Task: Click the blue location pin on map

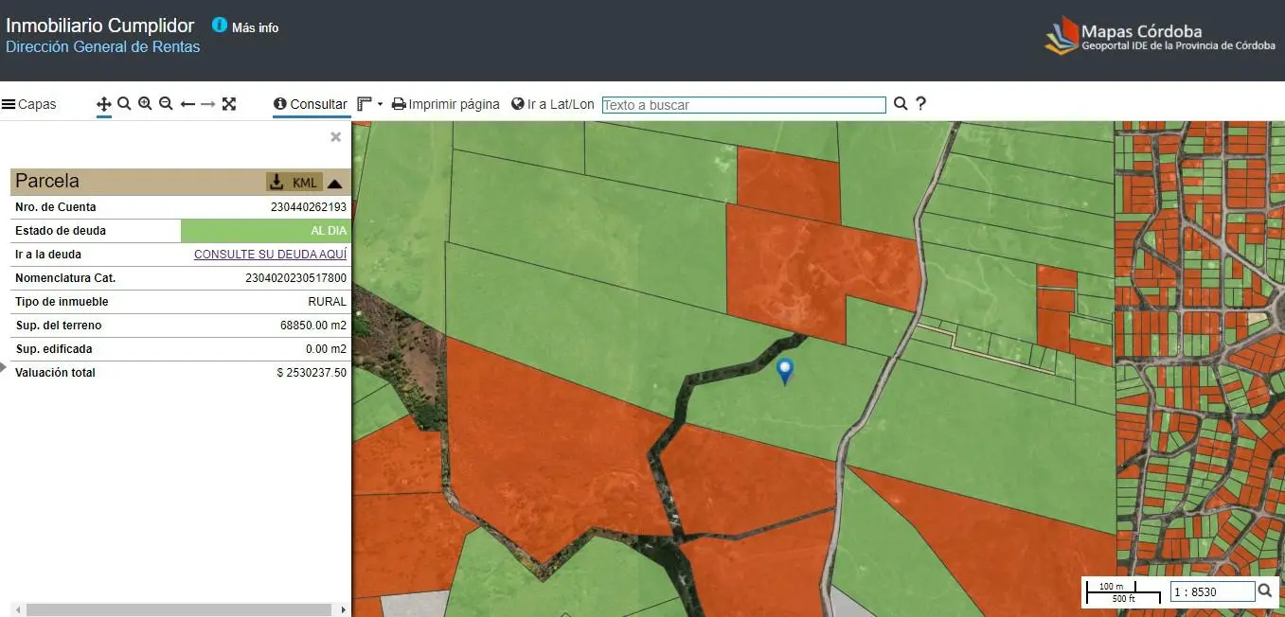Action: click(784, 371)
